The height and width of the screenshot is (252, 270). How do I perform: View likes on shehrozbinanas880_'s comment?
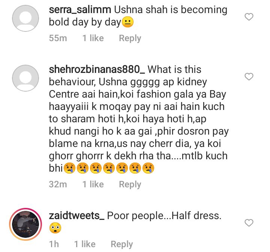tap(93, 184)
